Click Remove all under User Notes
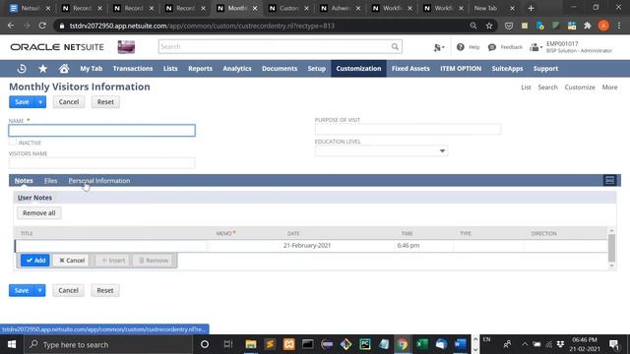630x354 pixels. click(39, 213)
